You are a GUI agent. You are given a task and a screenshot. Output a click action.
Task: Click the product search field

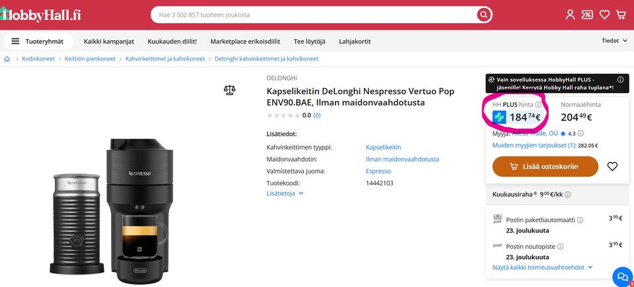tap(313, 15)
